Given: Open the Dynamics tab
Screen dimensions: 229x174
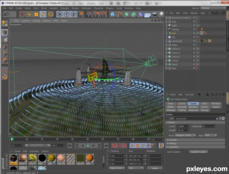Looking at the screenshot, I should (x=193, y=107).
